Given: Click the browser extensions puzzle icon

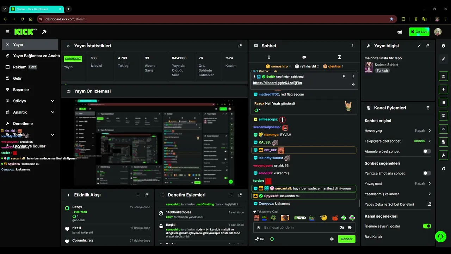Looking at the screenshot, I should (403, 19).
